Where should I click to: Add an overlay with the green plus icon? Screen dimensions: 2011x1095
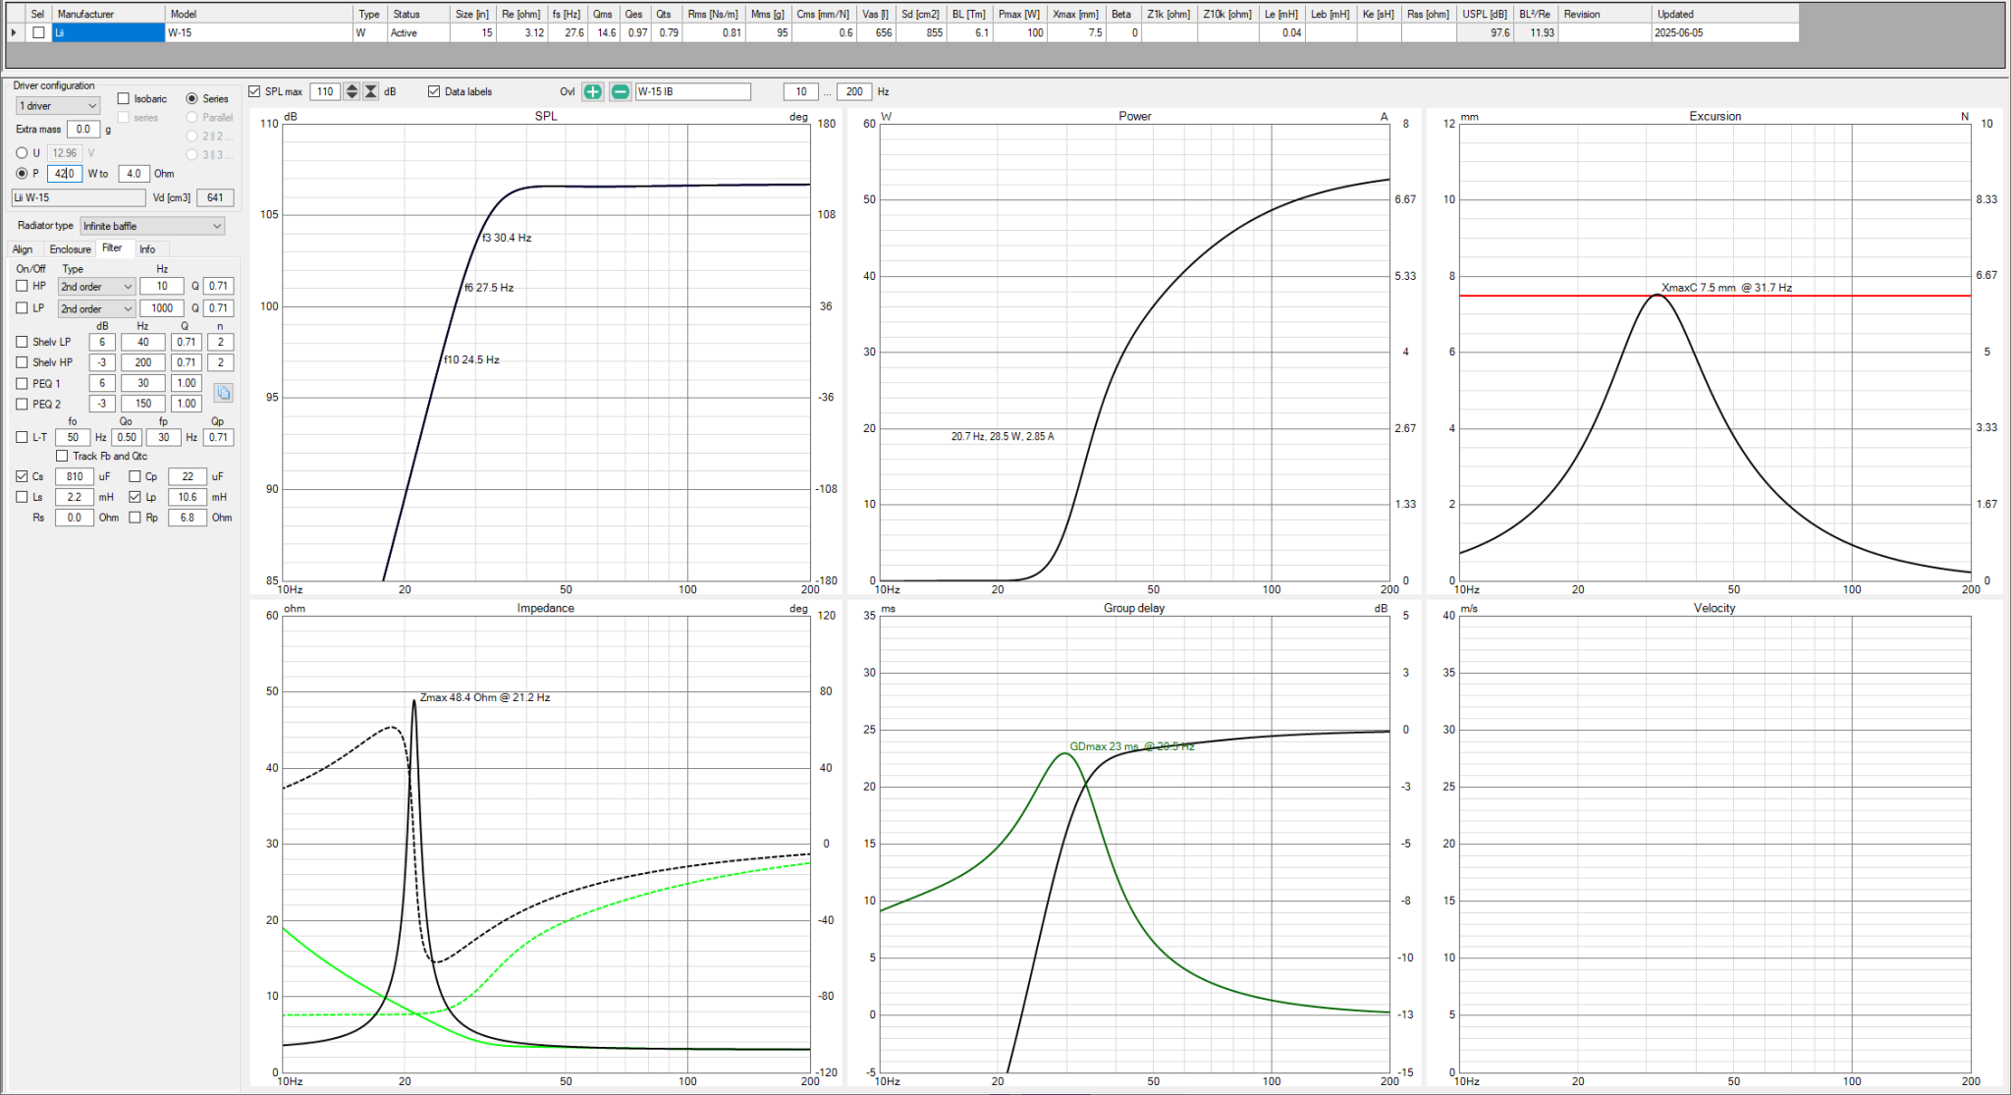point(593,91)
